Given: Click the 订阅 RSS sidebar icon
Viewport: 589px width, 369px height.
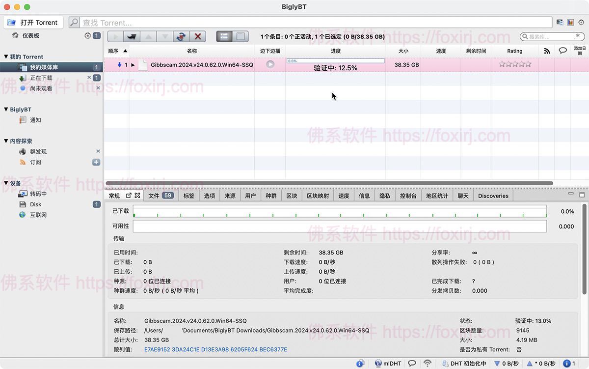Looking at the screenshot, I should (x=23, y=162).
